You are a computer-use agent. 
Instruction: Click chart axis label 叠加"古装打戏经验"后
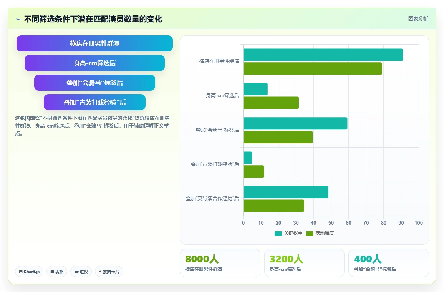coord(215,164)
